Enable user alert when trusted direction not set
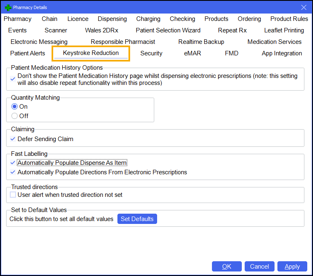This screenshot has width=313, height=276. [x=13, y=195]
